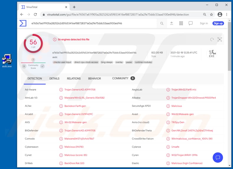
Task: Close the VirusTotal browser tab
Action: pyautogui.click(x=66, y=7)
